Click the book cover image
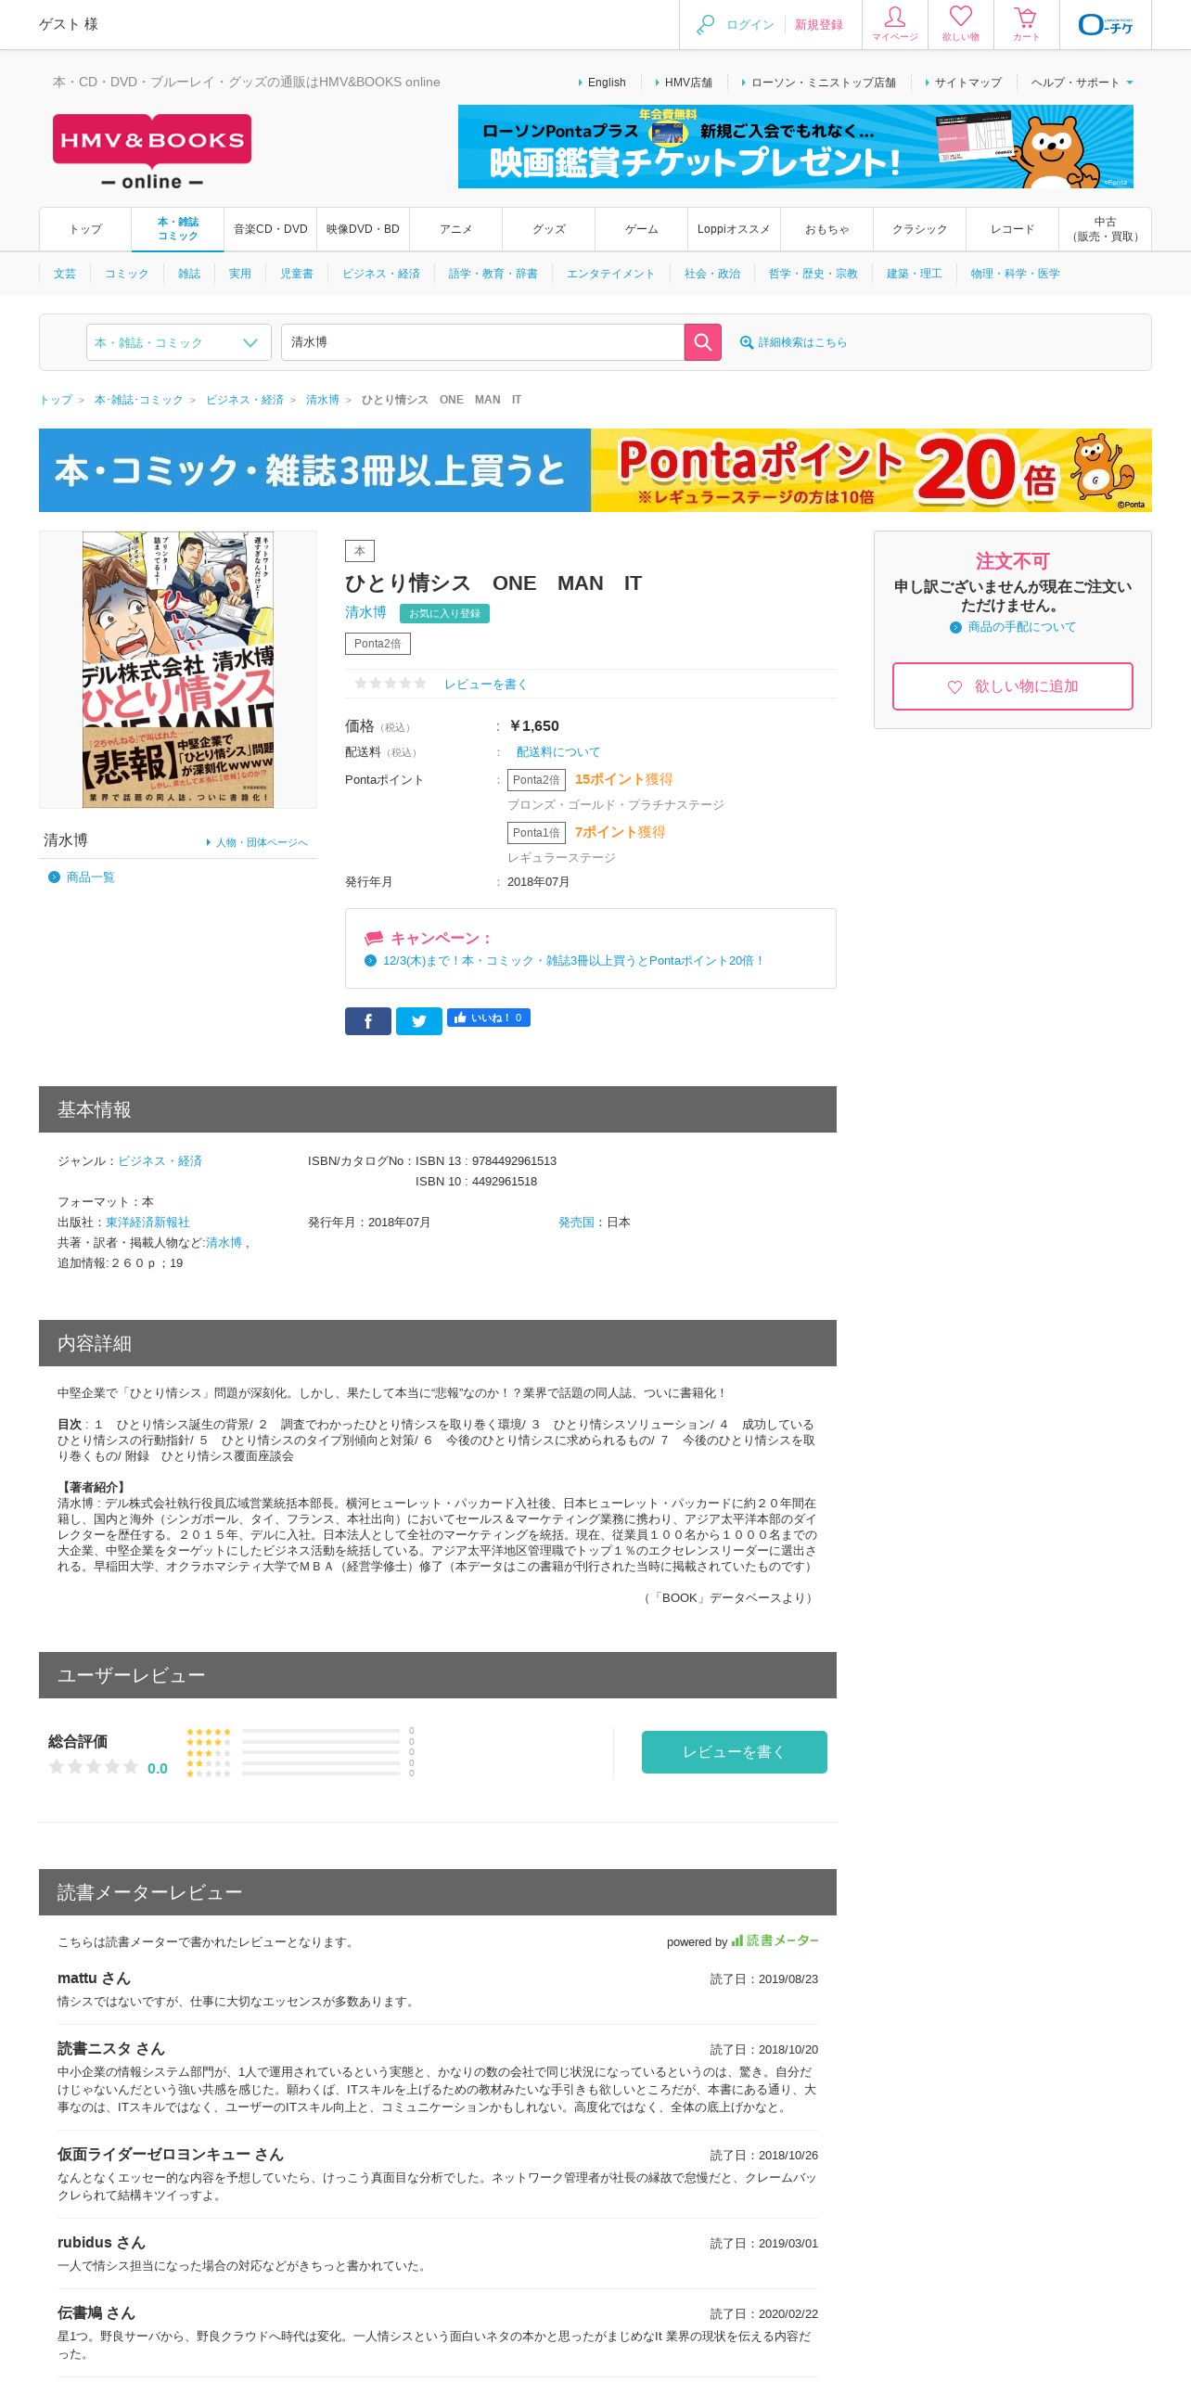 pos(178,669)
